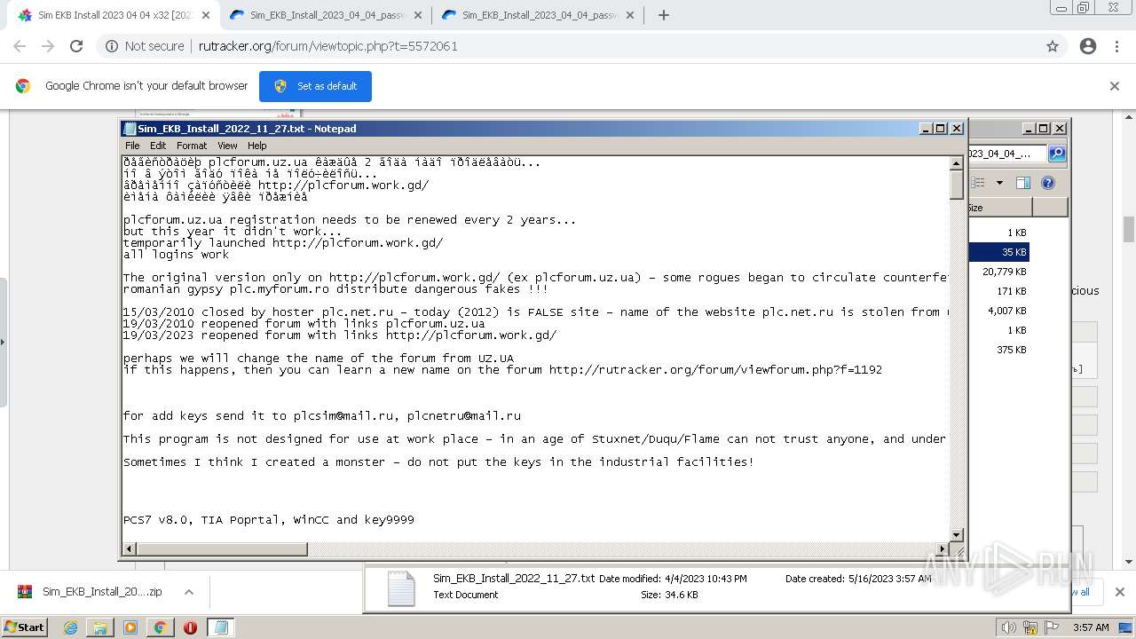
Task: Switch to the third Sim_EKB_Install password tab
Action: pos(537,15)
